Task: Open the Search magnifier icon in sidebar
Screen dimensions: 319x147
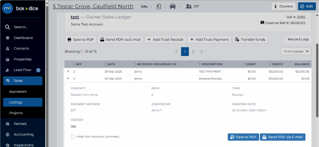Action: (7, 27)
